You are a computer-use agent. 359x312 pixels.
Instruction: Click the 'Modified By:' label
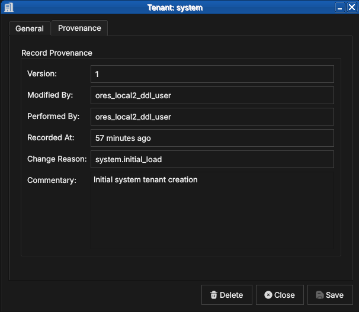50,95
